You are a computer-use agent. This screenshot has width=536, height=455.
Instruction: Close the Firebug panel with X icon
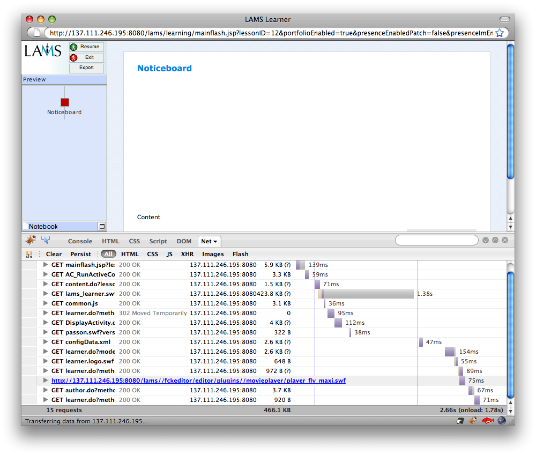[x=505, y=241]
